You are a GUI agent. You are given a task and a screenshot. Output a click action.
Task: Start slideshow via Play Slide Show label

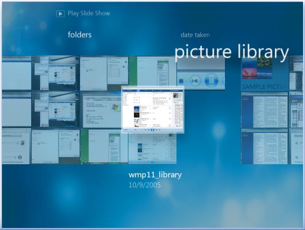click(x=88, y=13)
